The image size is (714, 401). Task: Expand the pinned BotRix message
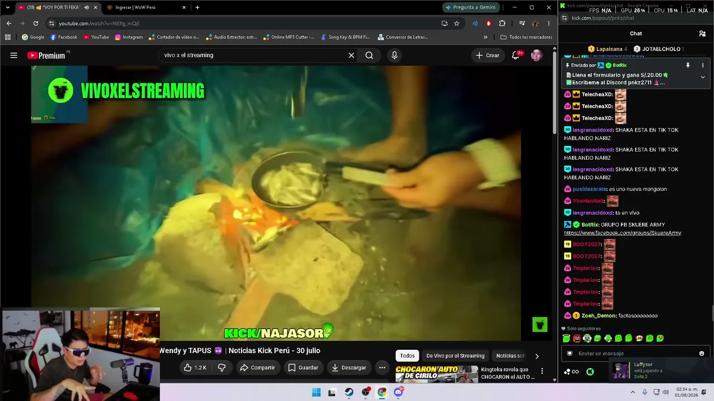[702, 77]
